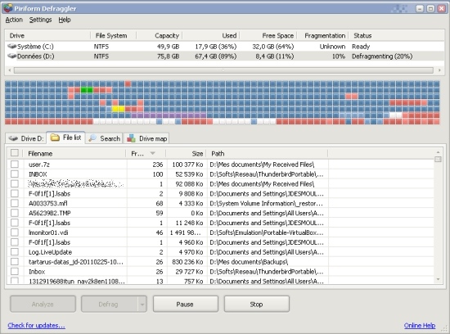The height and width of the screenshot is (334, 450).
Task: Select the A0033753.mfl file row
Action: pyautogui.click(x=220, y=203)
